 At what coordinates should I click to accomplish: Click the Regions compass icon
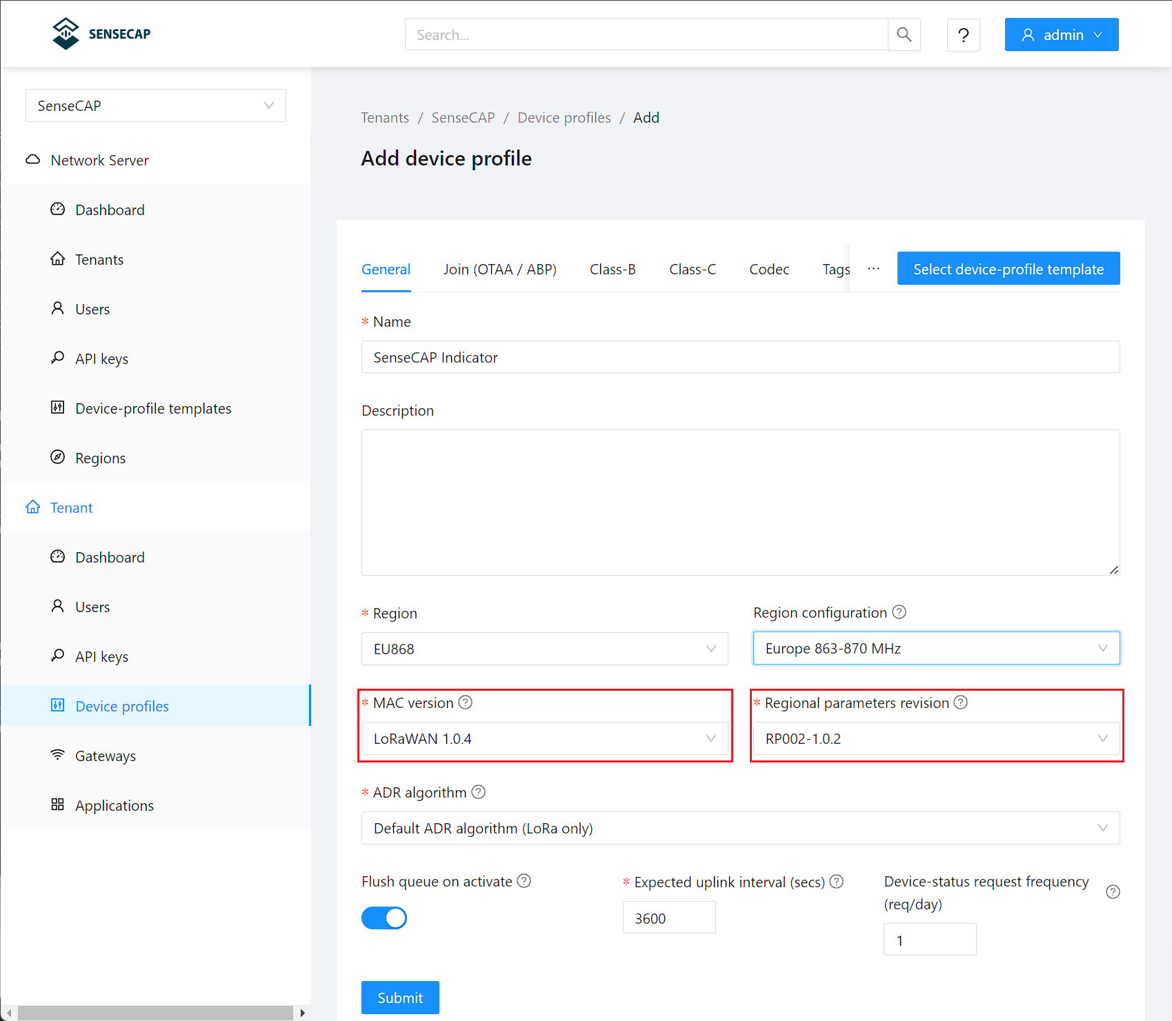tap(58, 457)
